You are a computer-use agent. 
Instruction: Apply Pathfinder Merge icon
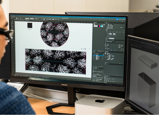[109, 81]
